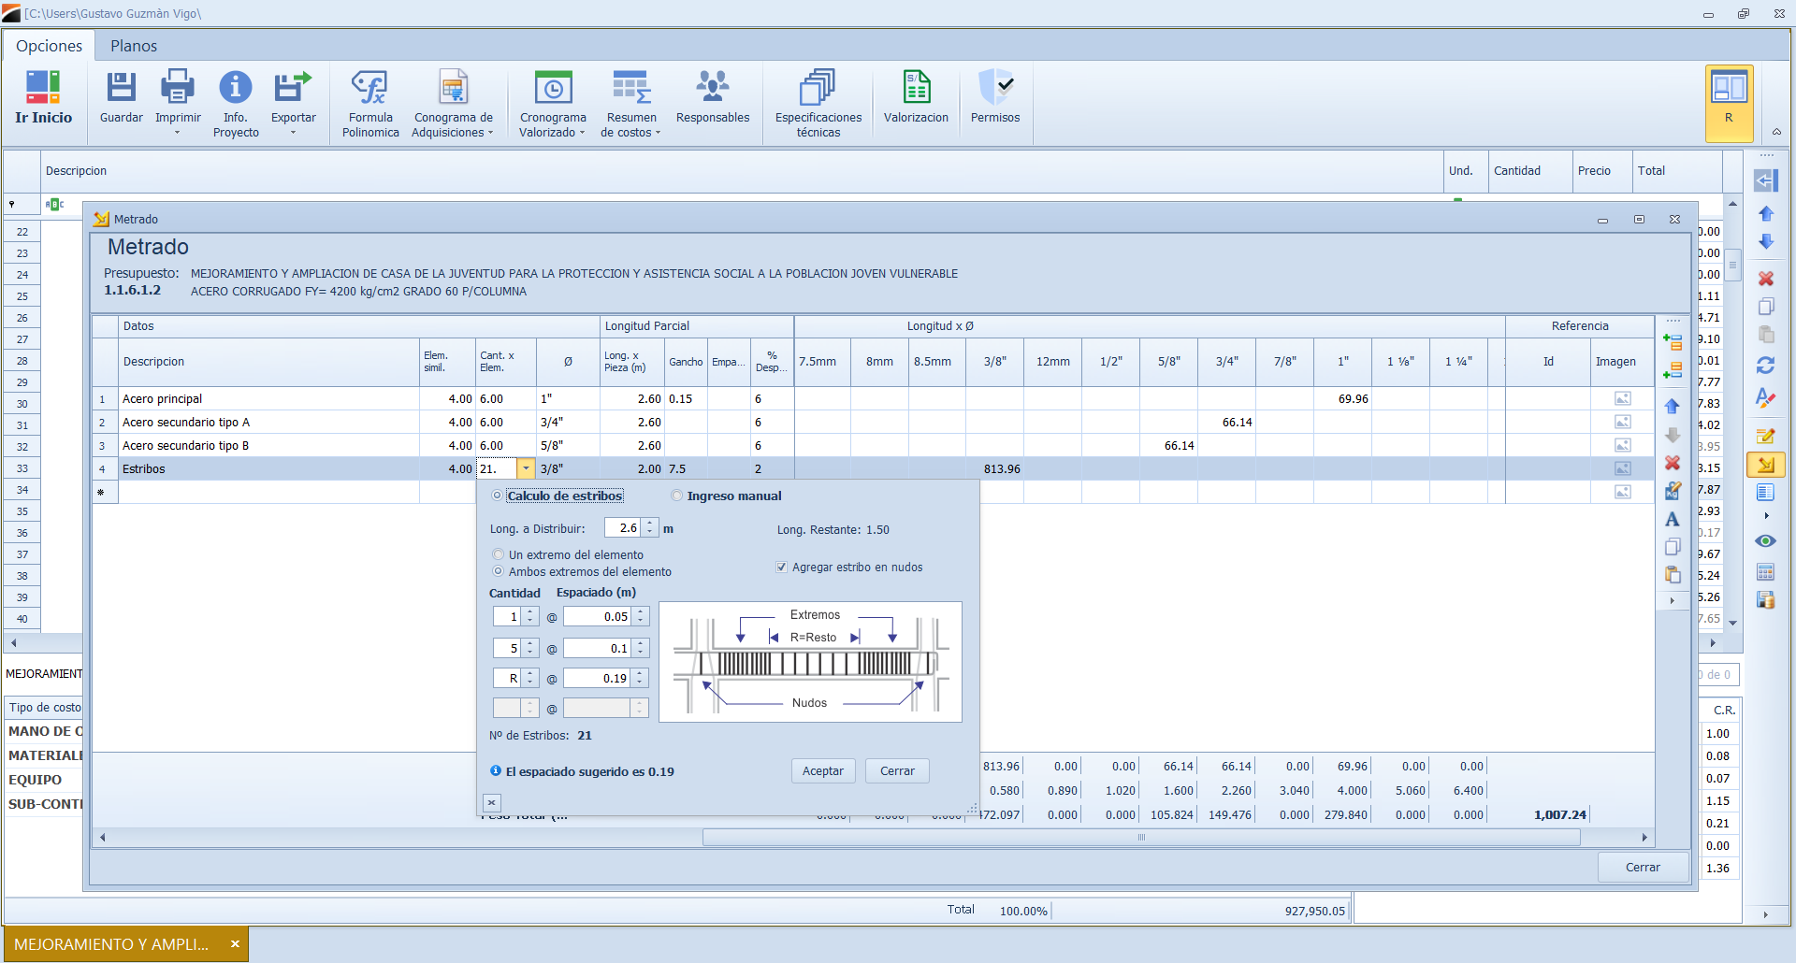Open Especificaciones técnicas
The image size is (1796, 963).
818,89
